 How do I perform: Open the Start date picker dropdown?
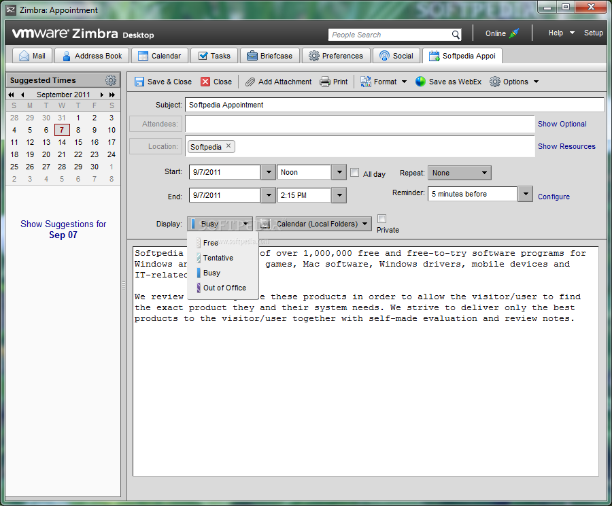[x=268, y=172]
